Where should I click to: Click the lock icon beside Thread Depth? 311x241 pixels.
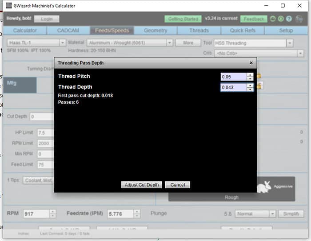[259, 86]
